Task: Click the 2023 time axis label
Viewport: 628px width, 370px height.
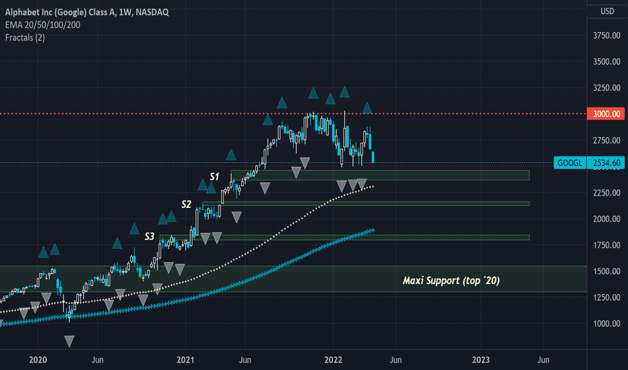Action: pyautogui.click(x=480, y=360)
